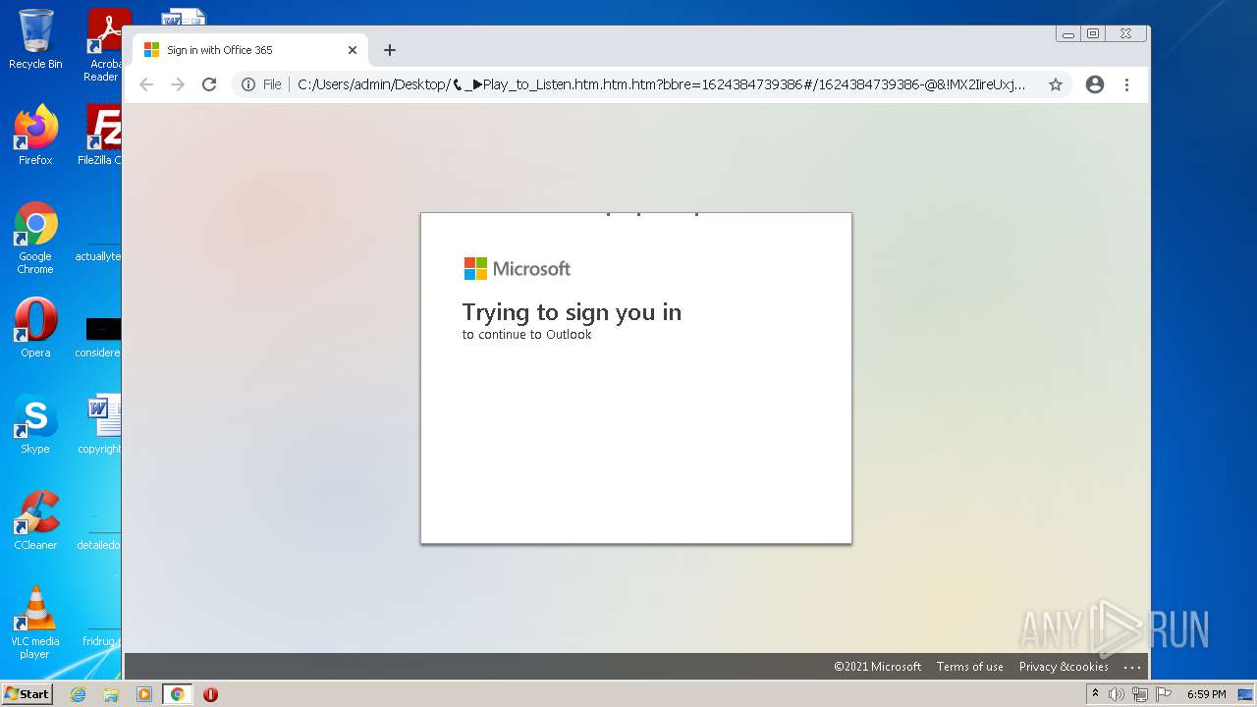Open footer more options ellipsis
The width and height of the screenshot is (1257, 707).
point(1132,667)
